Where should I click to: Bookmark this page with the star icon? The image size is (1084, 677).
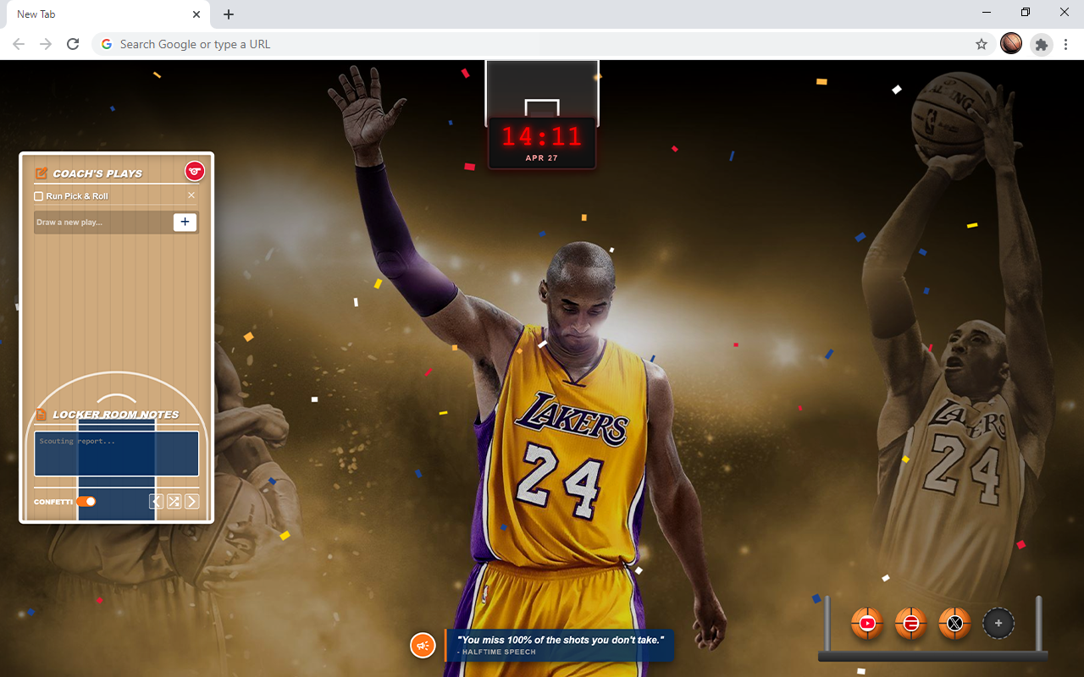point(982,44)
